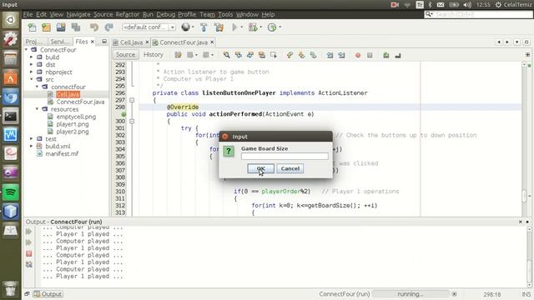Image resolution: width=534 pixels, height=300 pixels.
Task: Switch editor to Source view
Action: point(125,55)
